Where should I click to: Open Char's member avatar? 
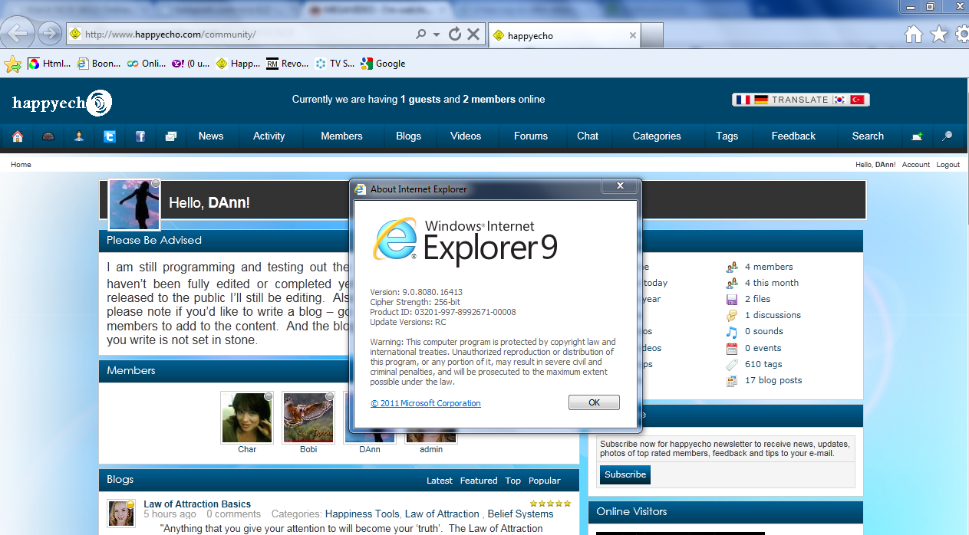tap(247, 418)
